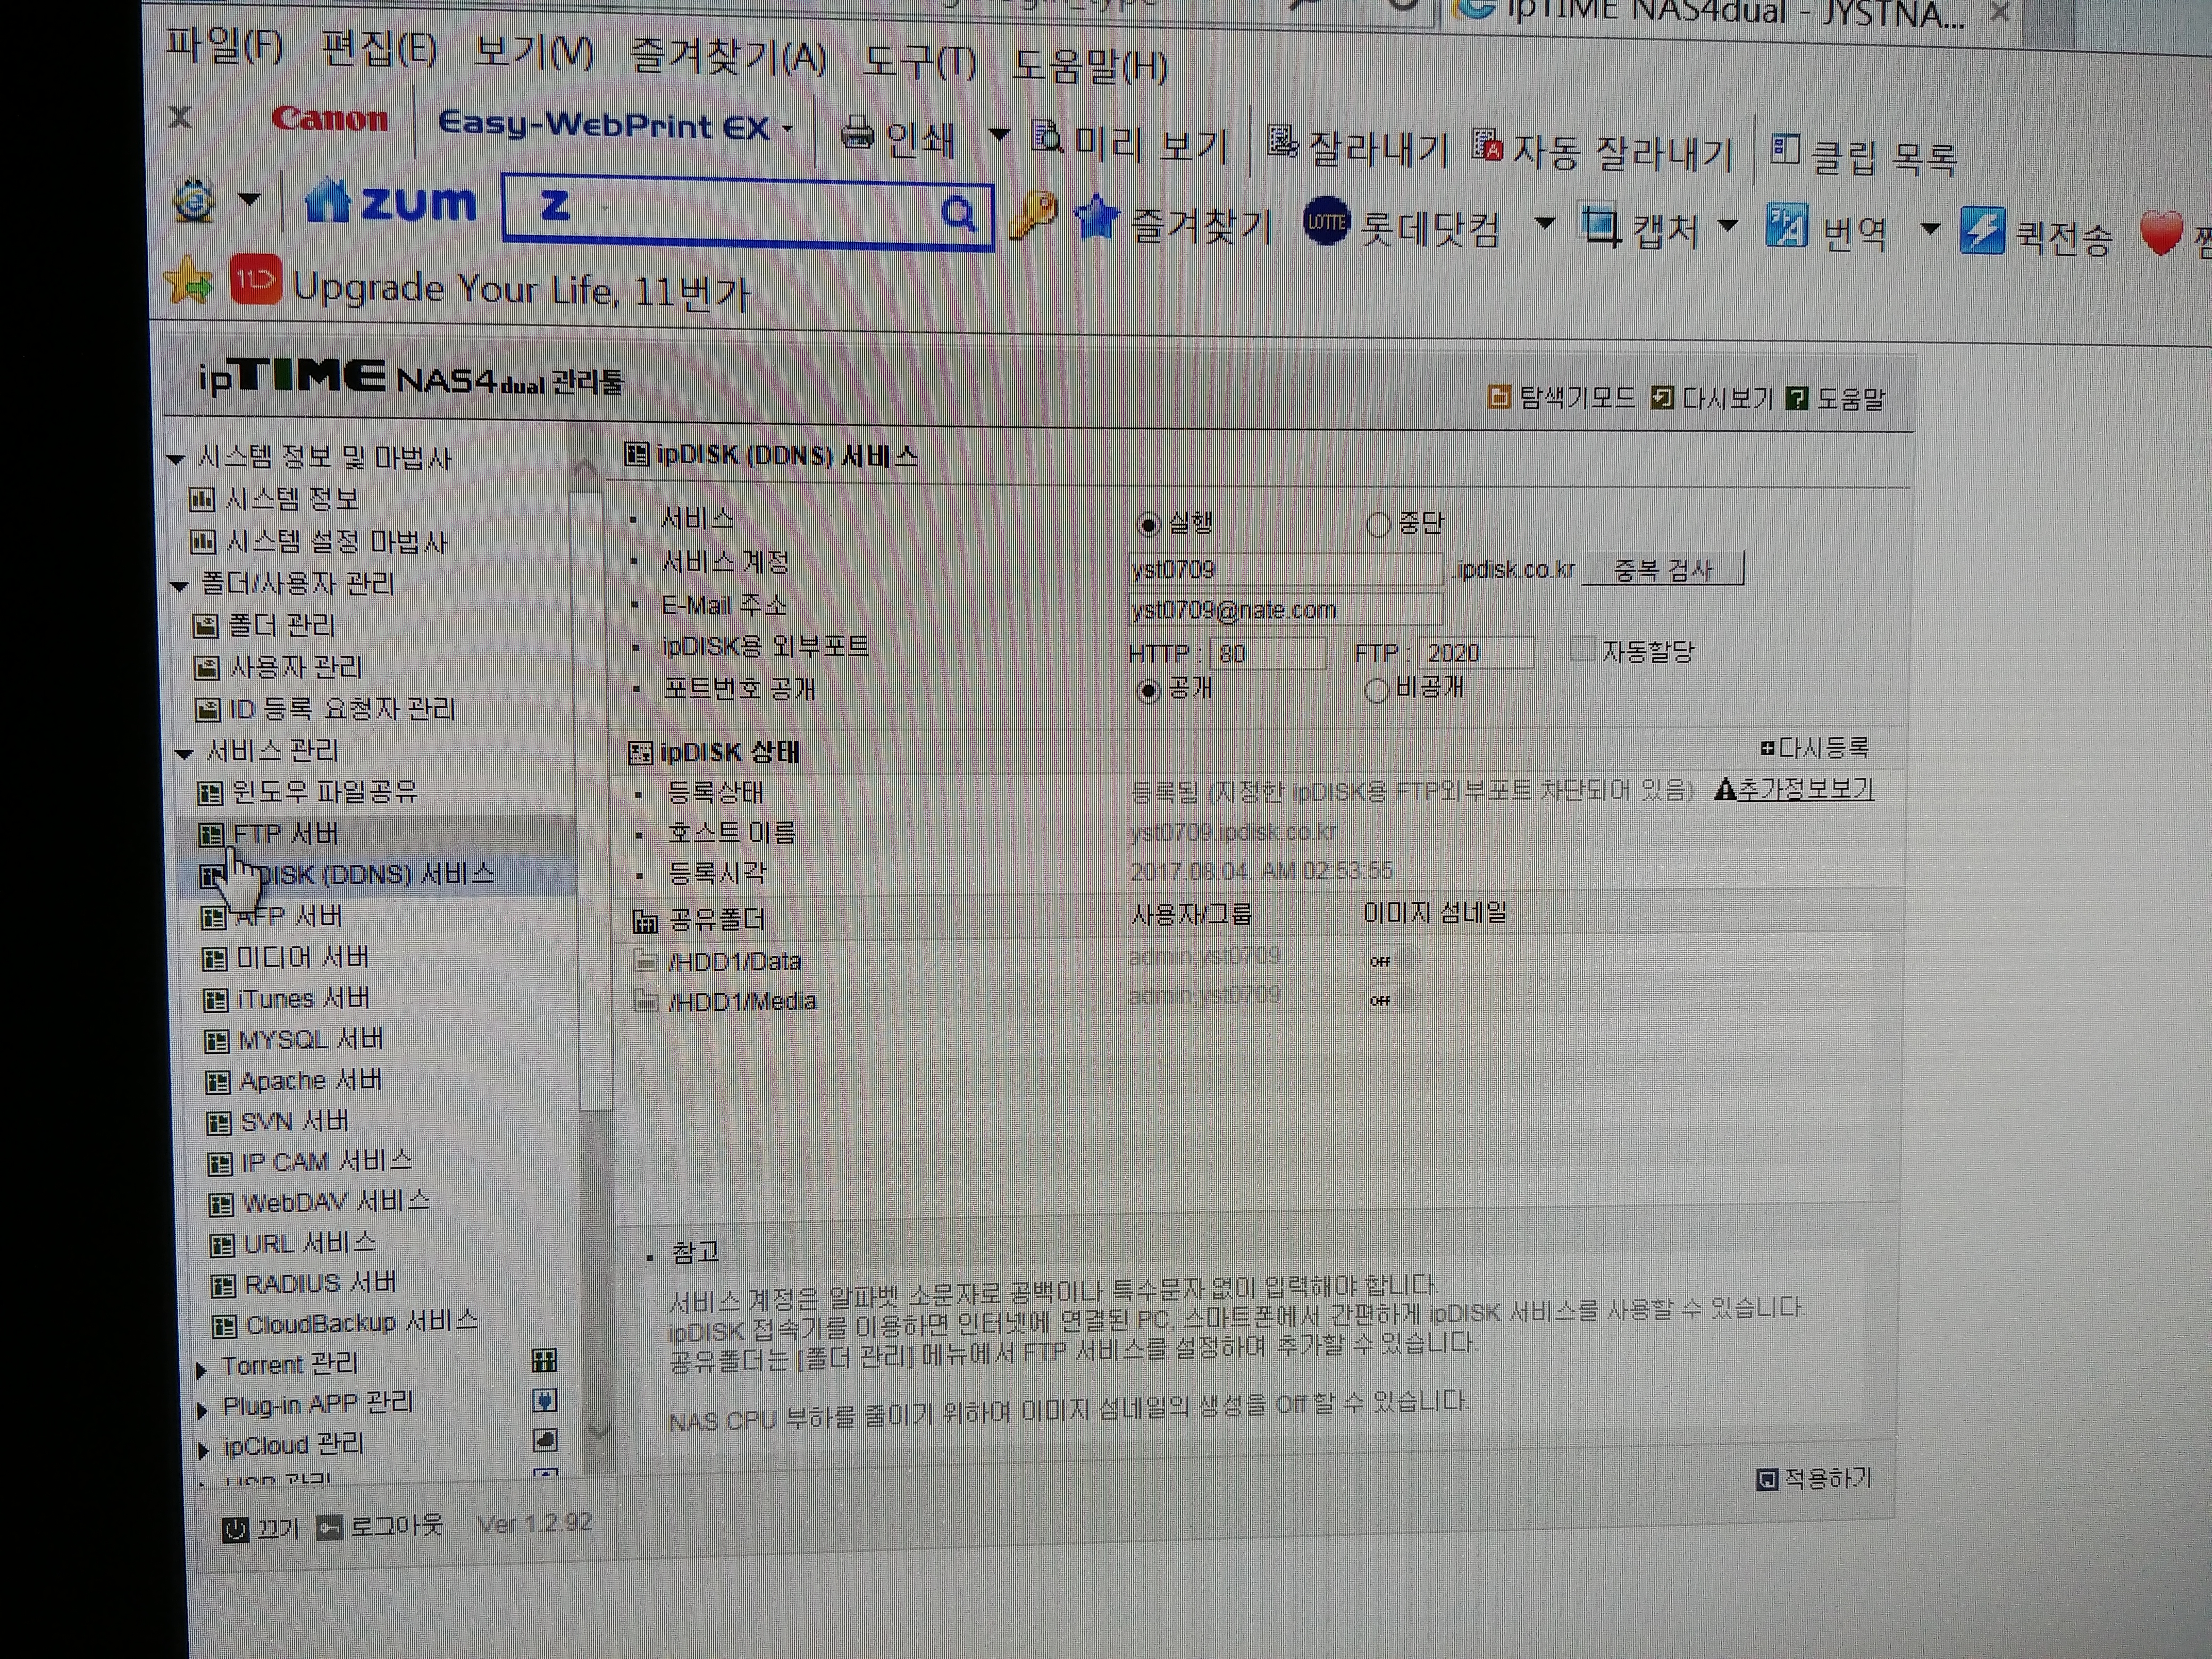Click the 중복 검사 duplicate check button
The width and height of the screenshot is (2212, 1659).
point(1662,569)
